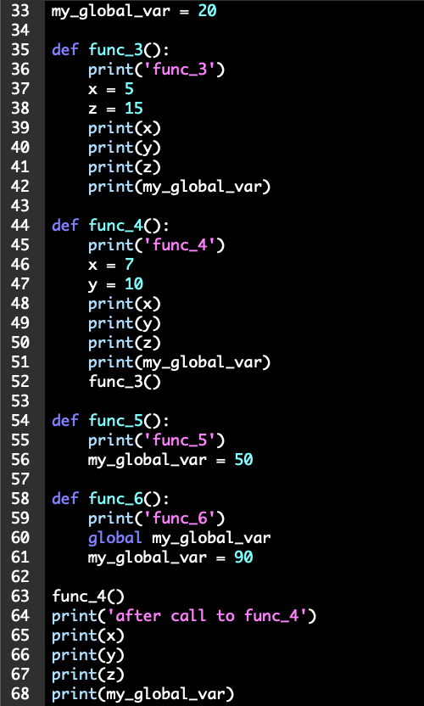This screenshot has height=706, width=424.
Task: Click print(x) on line 48
Action: point(125,304)
